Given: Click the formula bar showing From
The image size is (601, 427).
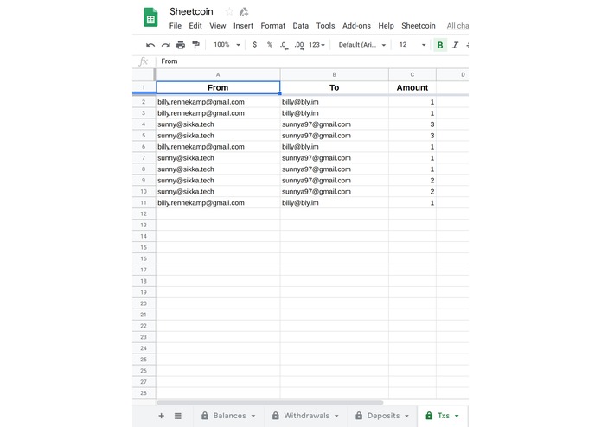Looking at the screenshot, I should 312,61.
